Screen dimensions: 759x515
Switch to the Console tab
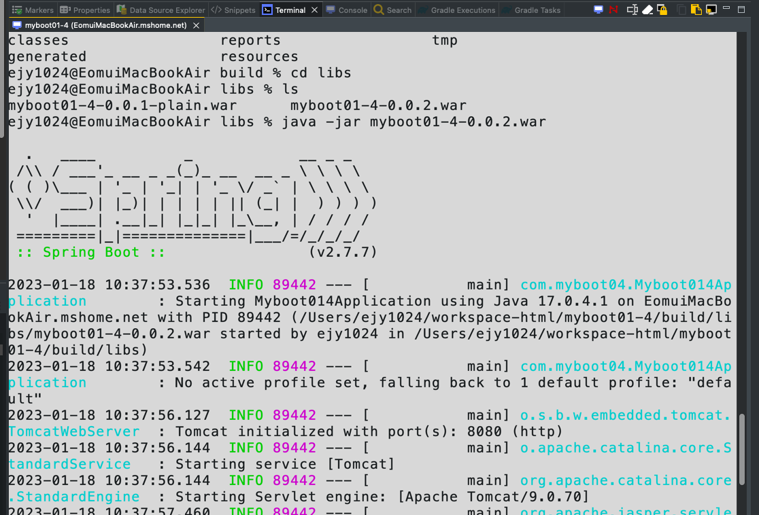point(347,10)
